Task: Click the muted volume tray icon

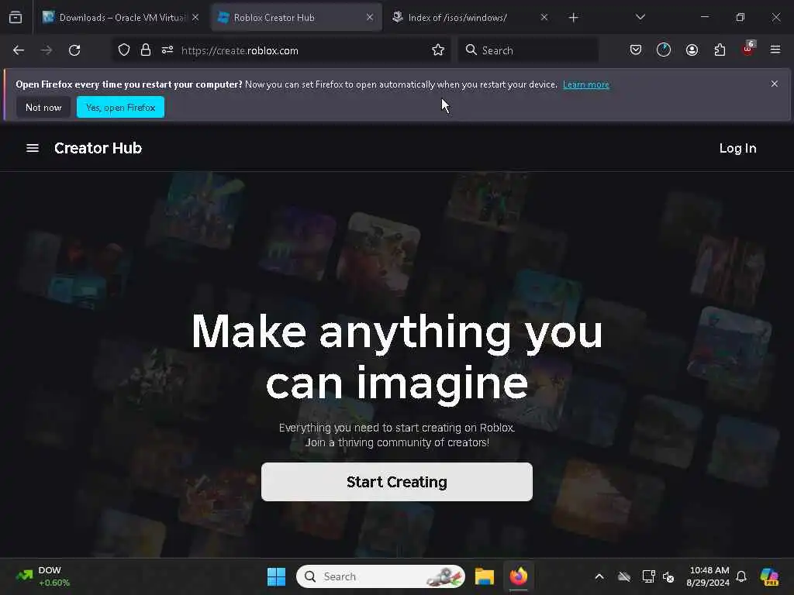Action: pos(668,576)
